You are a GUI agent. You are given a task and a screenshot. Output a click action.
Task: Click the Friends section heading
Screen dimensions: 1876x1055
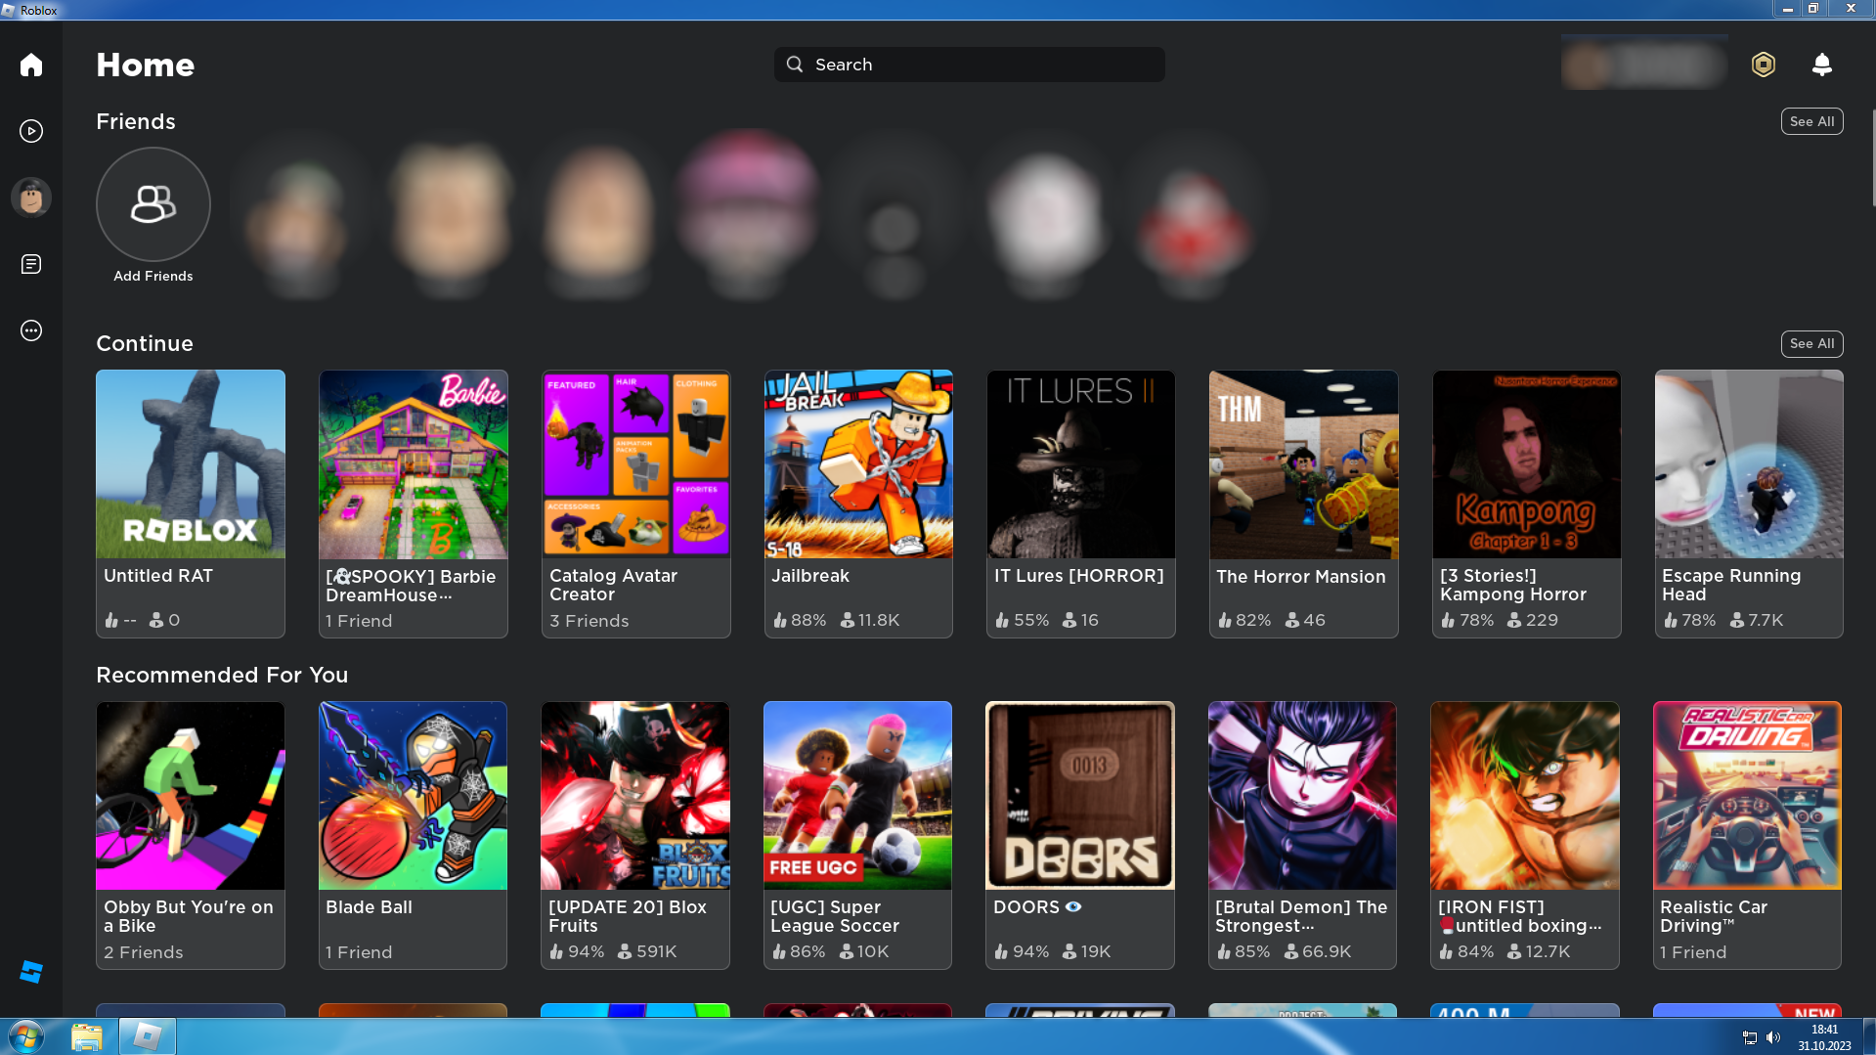point(136,121)
